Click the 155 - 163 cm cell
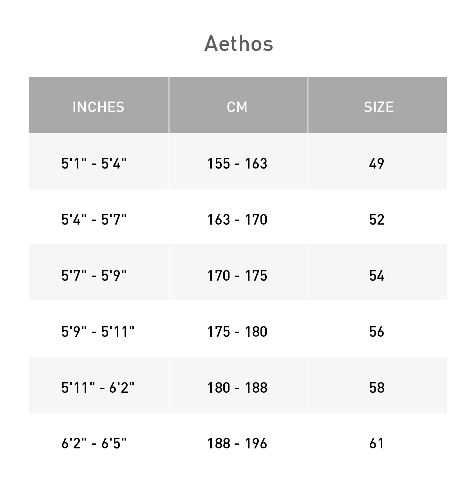The image size is (470, 497). pos(237,163)
